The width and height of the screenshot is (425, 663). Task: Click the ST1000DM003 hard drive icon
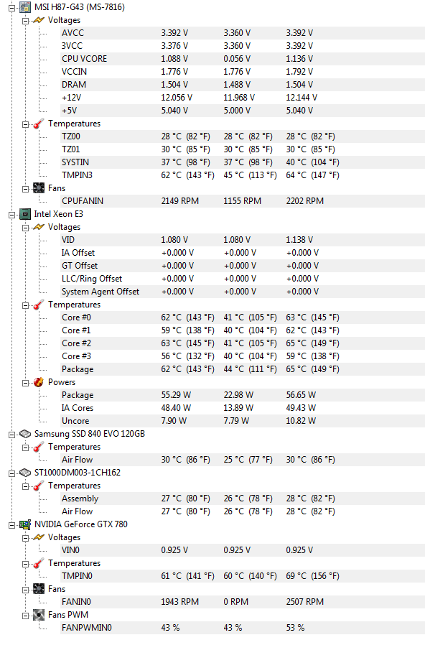(25, 473)
